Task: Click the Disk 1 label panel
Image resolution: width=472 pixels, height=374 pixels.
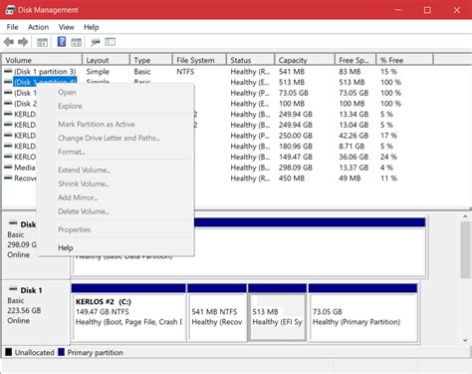Action: 36,312
